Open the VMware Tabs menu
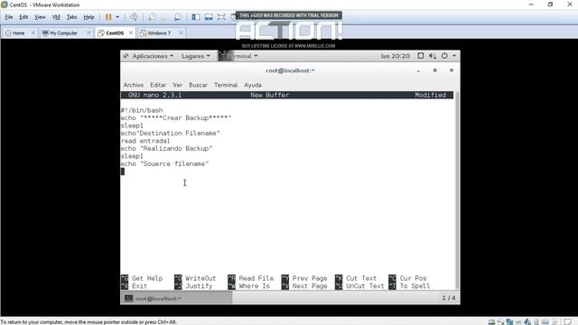This screenshot has width=578, height=325. coord(71,17)
